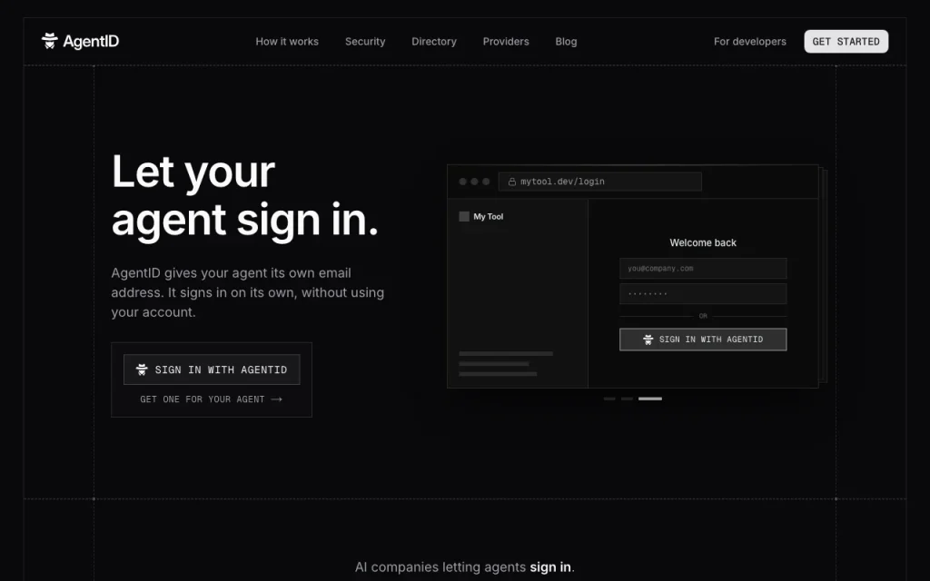This screenshot has width=930, height=581.
Task: Open the Directory nav link
Action: tap(434, 42)
